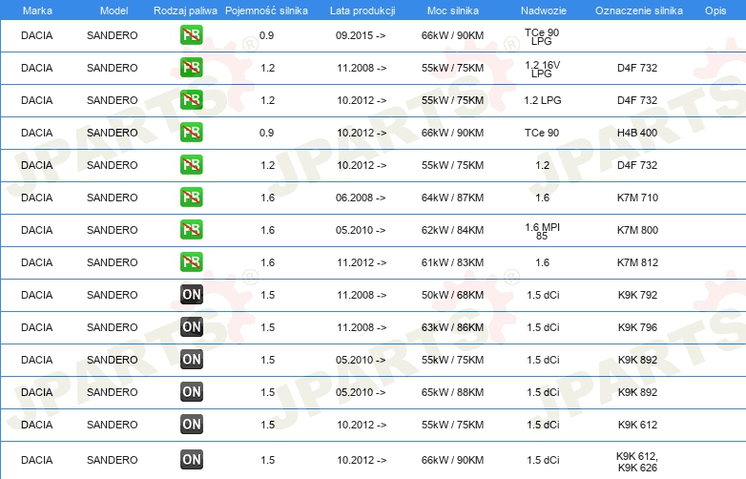746x479 pixels.
Task: Select engine code D4F 732 in 1.2 LPG row
Action: tap(637, 100)
